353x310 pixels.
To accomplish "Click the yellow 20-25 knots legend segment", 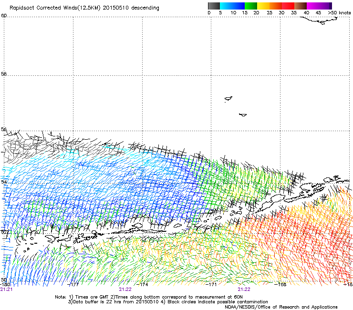I will (263, 6).
